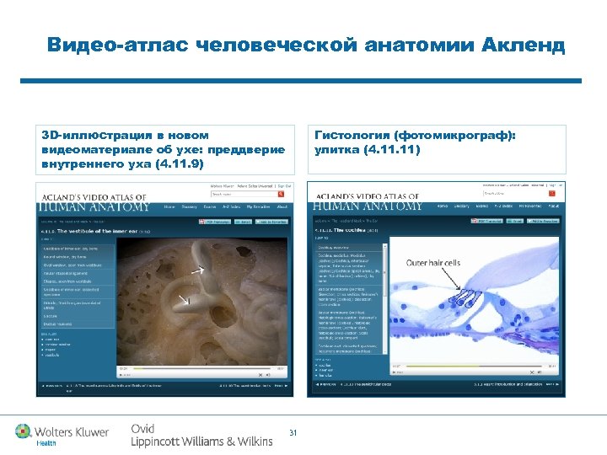Open 'inner ear' See Also link, vestibule screenshot
This screenshot has width=607, height=455.
click(52, 340)
